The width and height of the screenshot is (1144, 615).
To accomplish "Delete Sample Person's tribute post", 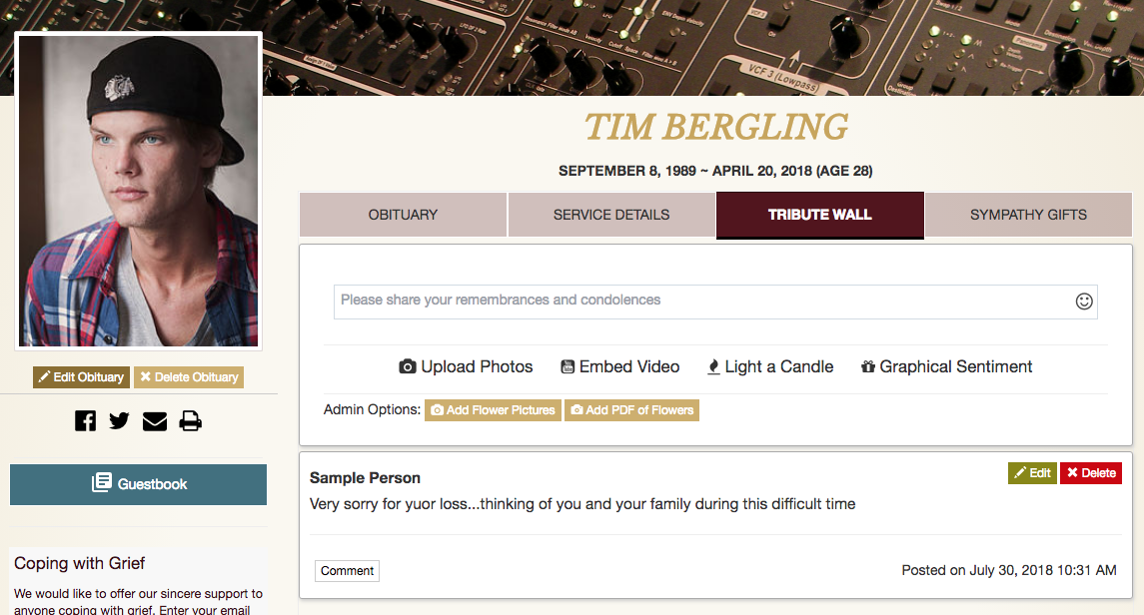I will click(1090, 473).
